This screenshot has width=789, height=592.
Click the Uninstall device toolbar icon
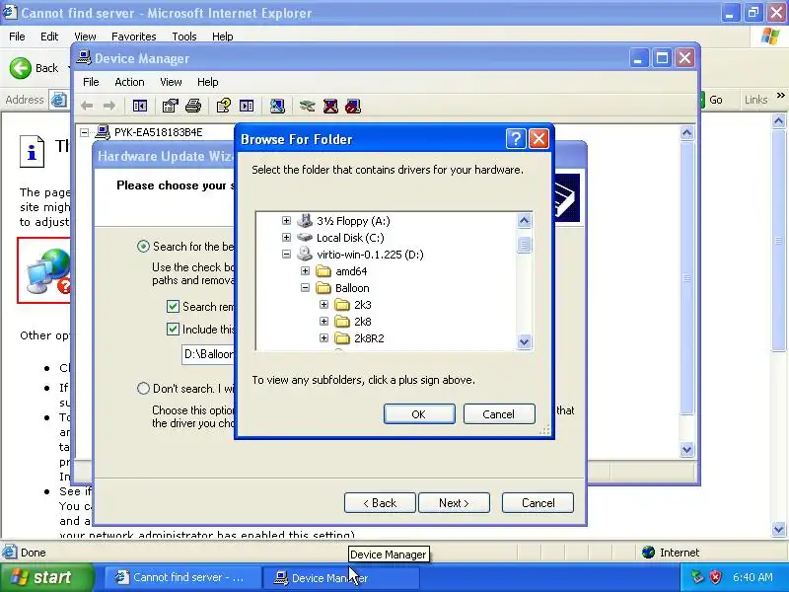tap(330, 106)
